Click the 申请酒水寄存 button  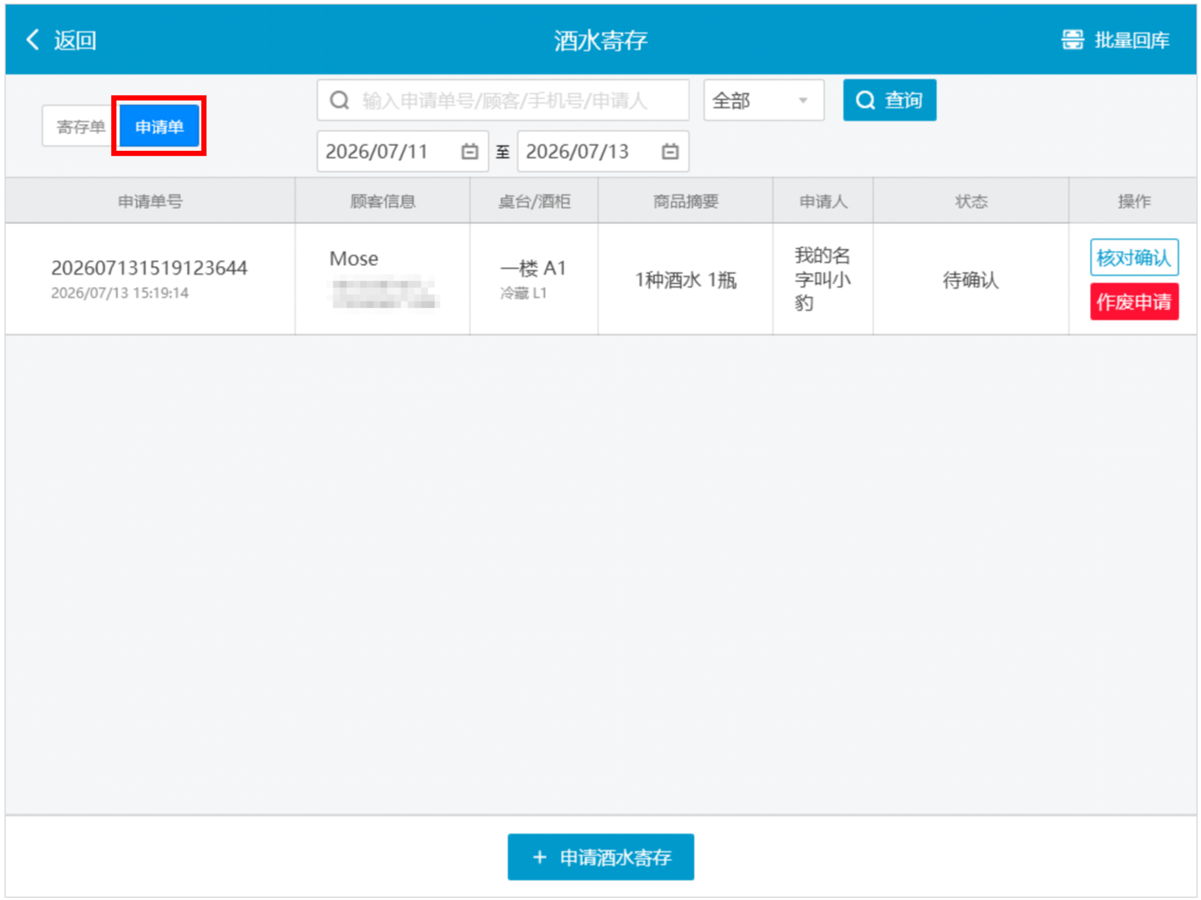[600, 857]
